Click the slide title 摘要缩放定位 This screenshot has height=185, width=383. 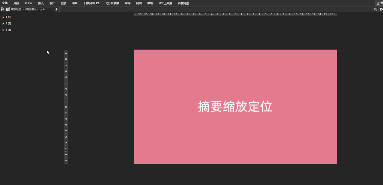pyautogui.click(x=235, y=106)
